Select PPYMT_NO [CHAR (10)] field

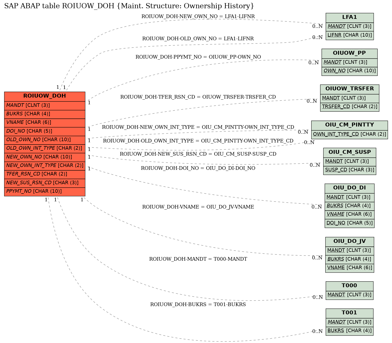pyautogui.click(x=45, y=192)
